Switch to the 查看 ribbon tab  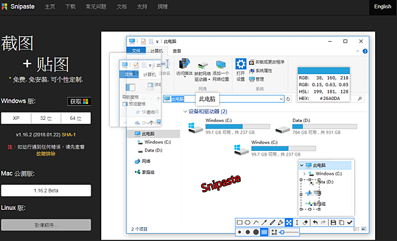(x=177, y=51)
